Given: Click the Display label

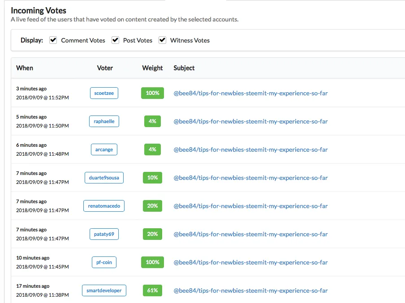Looking at the screenshot, I should [32, 40].
